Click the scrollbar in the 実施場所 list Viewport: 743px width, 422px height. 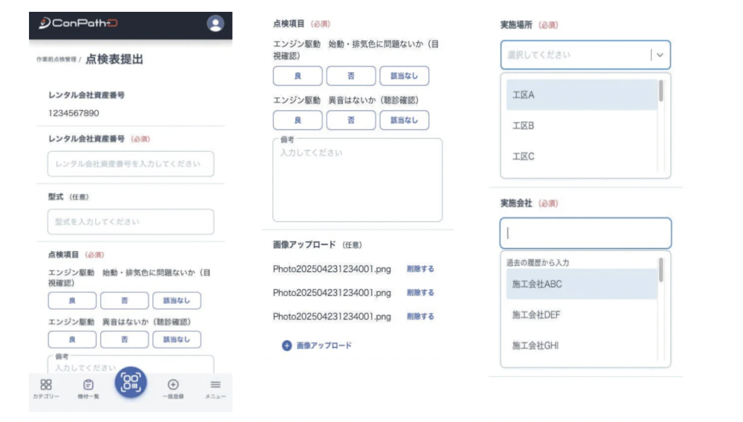coord(661,92)
